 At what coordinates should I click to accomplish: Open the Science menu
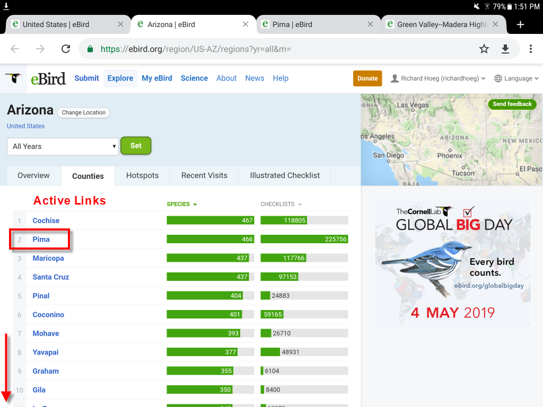(x=194, y=78)
